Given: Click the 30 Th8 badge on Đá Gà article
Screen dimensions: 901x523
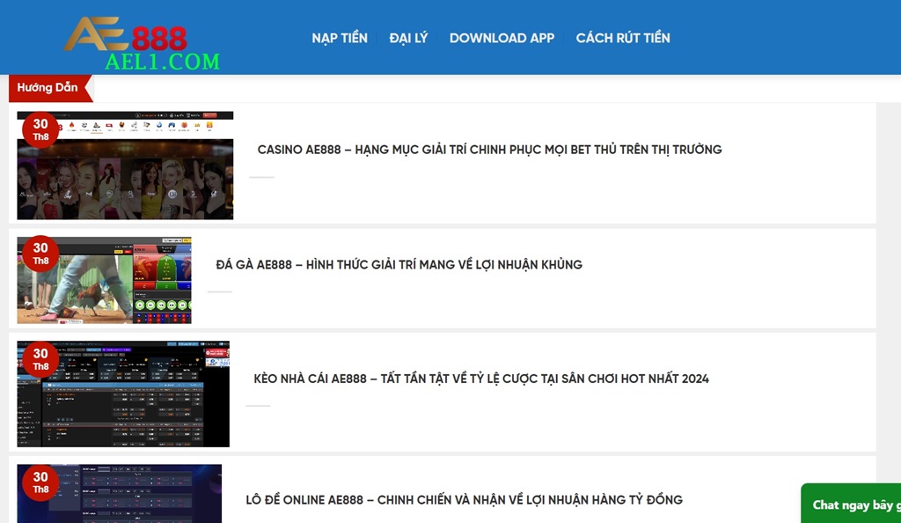Looking at the screenshot, I should (x=40, y=254).
